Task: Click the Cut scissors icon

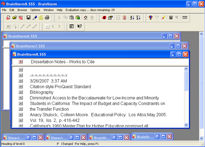Action: click(59, 17)
